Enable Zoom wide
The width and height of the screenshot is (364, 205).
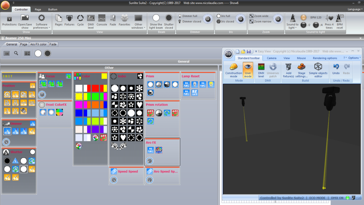click(259, 16)
